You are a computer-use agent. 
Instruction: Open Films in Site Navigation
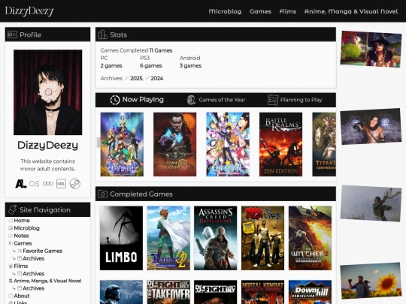coord(21,266)
